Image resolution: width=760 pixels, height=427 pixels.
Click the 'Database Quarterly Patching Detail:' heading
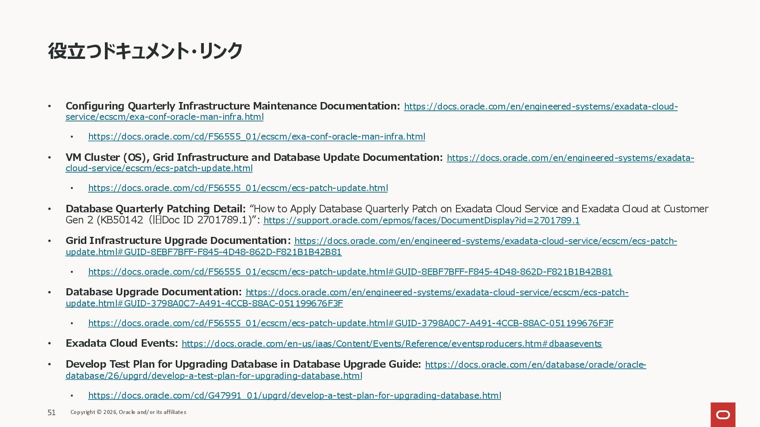pyautogui.click(x=156, y=209)
